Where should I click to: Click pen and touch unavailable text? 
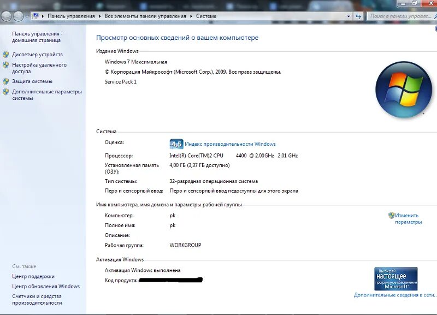point(234,191)
